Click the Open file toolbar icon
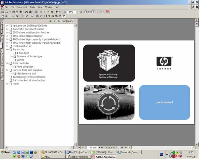Viewport: 199px width, 159px height. (3, 12)
